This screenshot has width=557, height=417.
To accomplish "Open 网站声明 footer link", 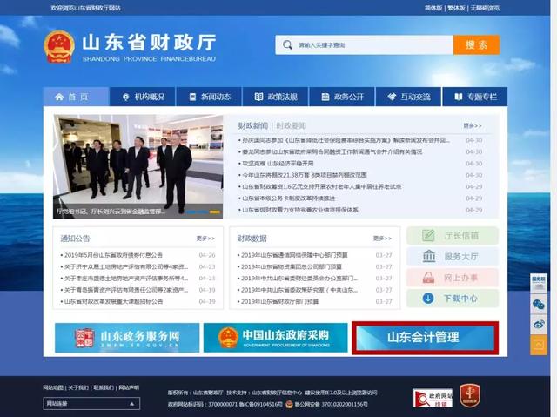I will point(129,387).
